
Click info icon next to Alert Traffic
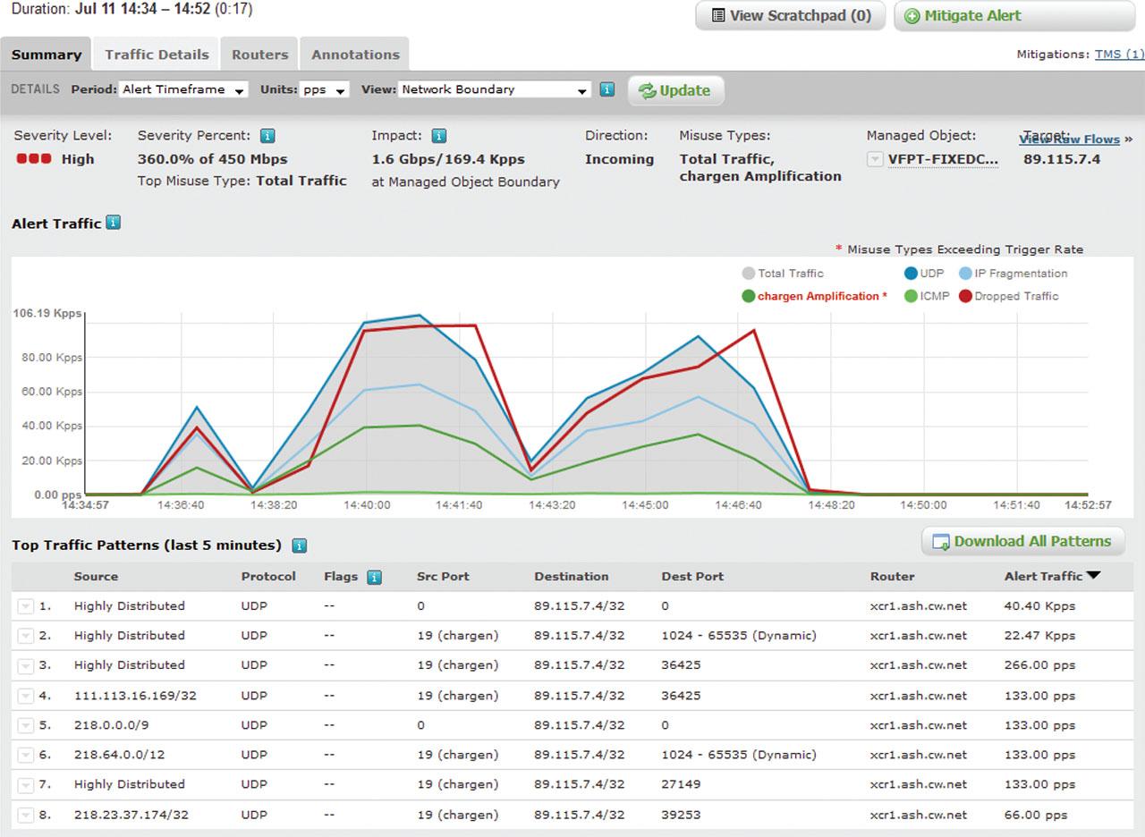(x=114, y=223)
